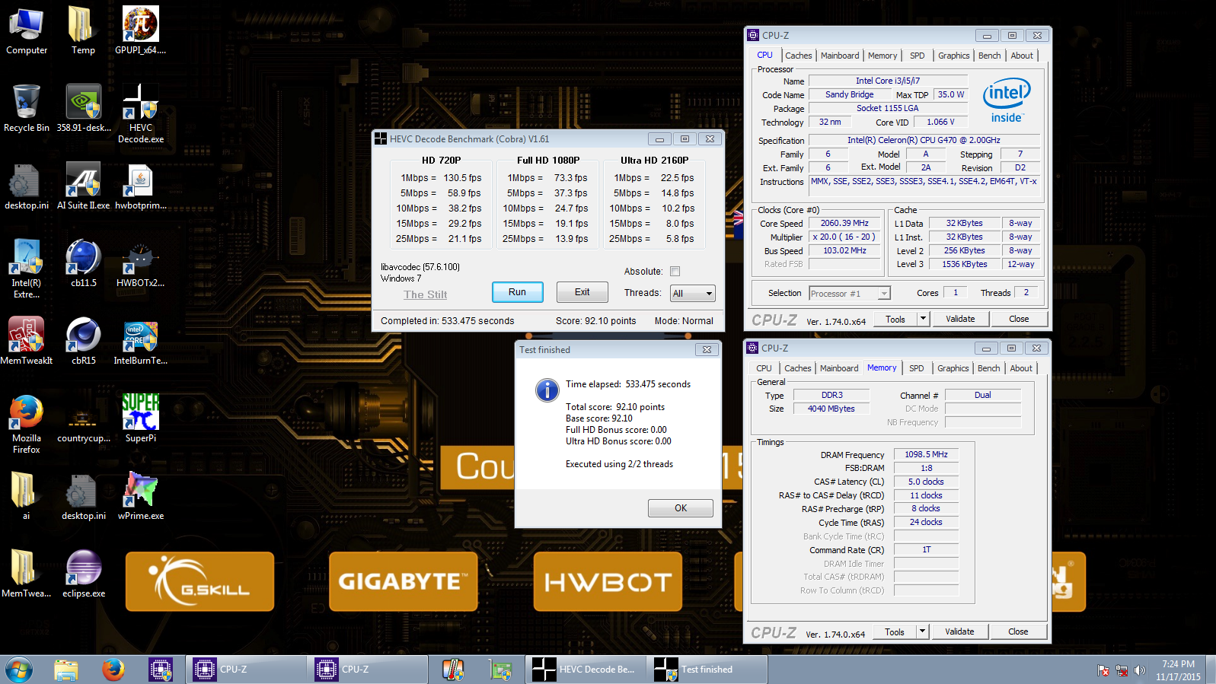Viewport: 1216px width, 684px height.
Task: Launch Intel(R) Extreme utility icon
Action: point(27,268)
